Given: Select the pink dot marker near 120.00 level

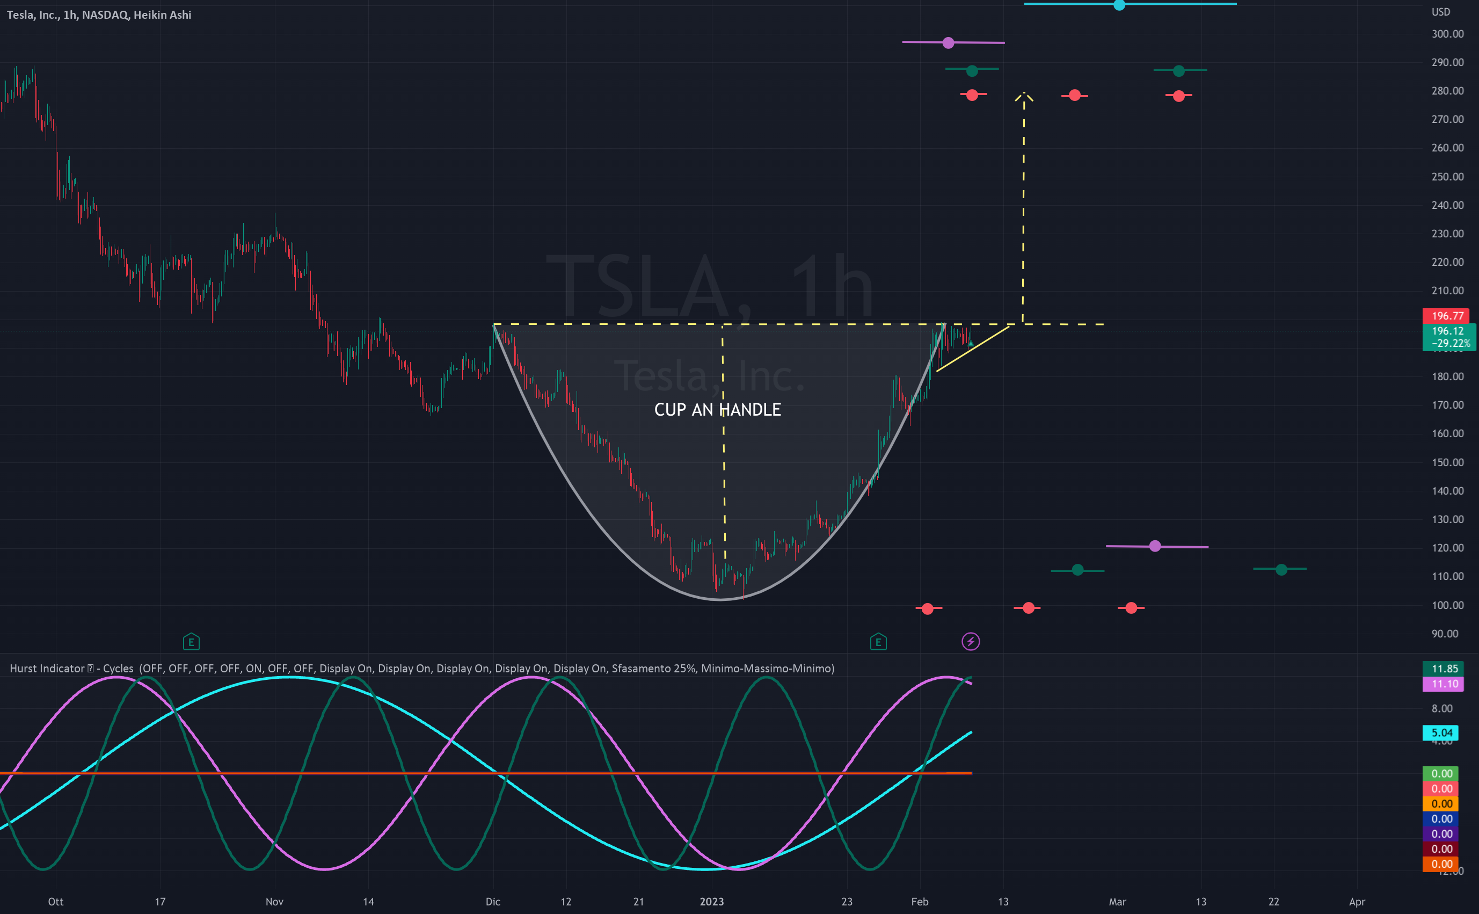Looking at the screenshot, I should point(1155,546).
